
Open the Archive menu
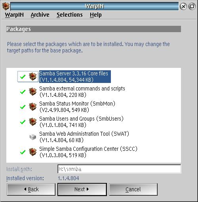pyautogui.click(x=40, y=15)
